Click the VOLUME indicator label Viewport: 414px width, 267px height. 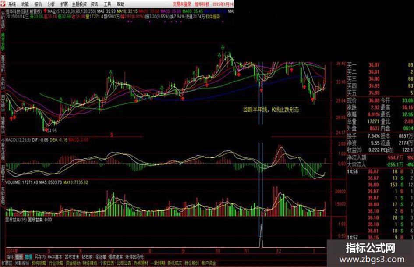tap(13, 182)
